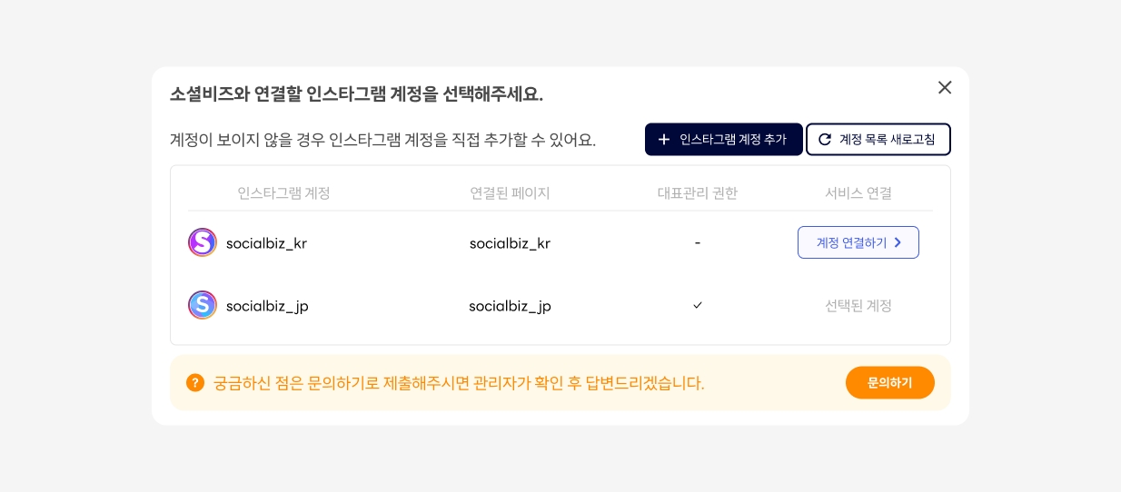Image resolution: width=1121 pixels, height=492 pixels.
Task: Click the checkmark in the socialbiz_jp row
Action: 698,305
